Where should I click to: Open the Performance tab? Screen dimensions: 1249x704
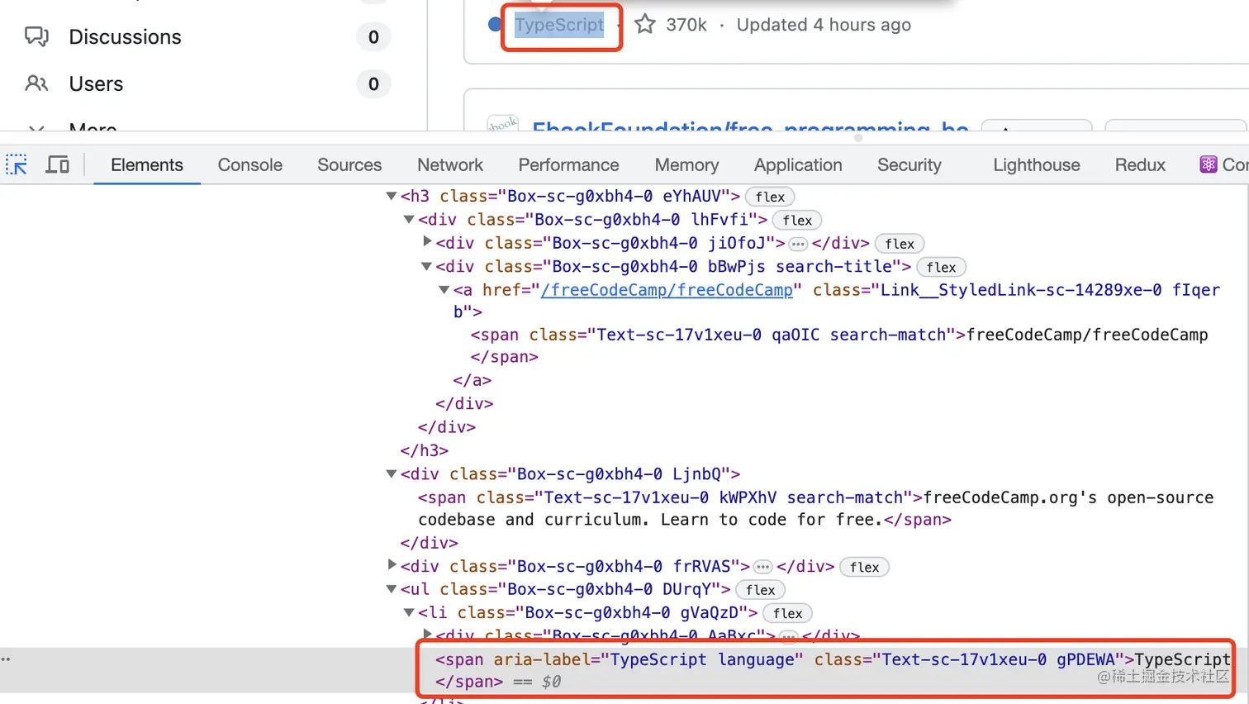[568, 165]
